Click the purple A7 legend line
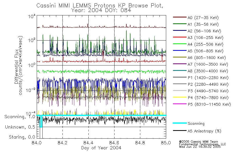Screen dimensions: 244x154 tap(180, 64)
